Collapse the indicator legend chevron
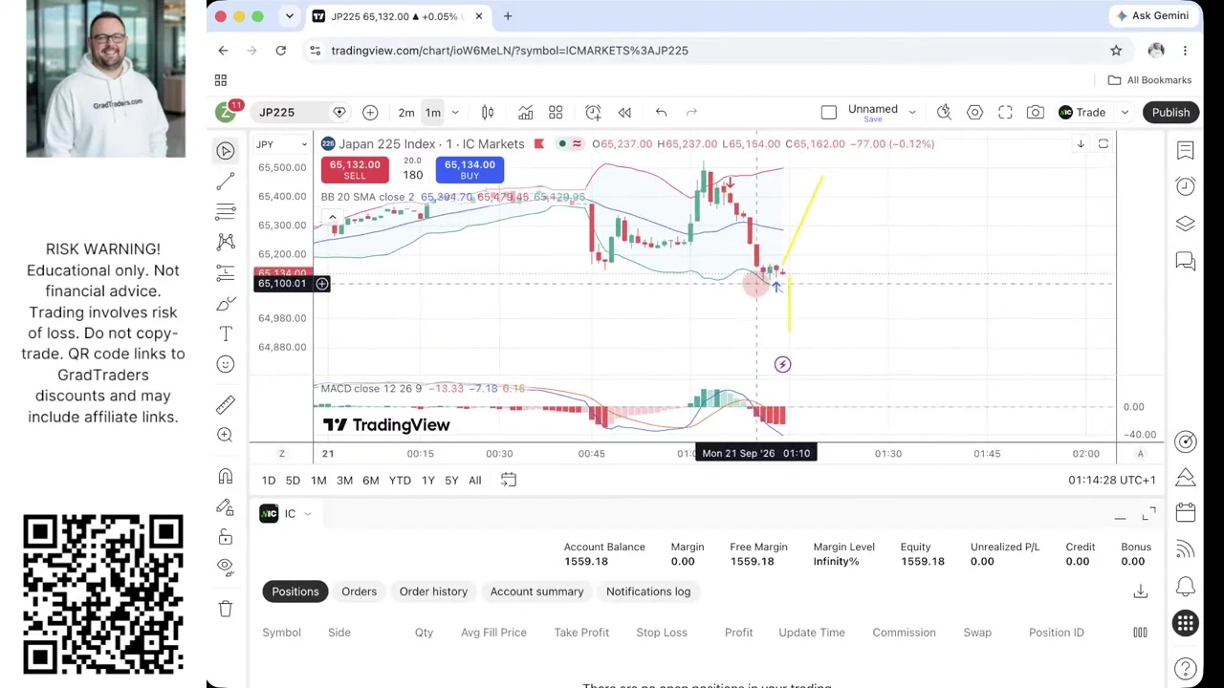The width and height of the screenshot is (1224, 688). [332, 219]
